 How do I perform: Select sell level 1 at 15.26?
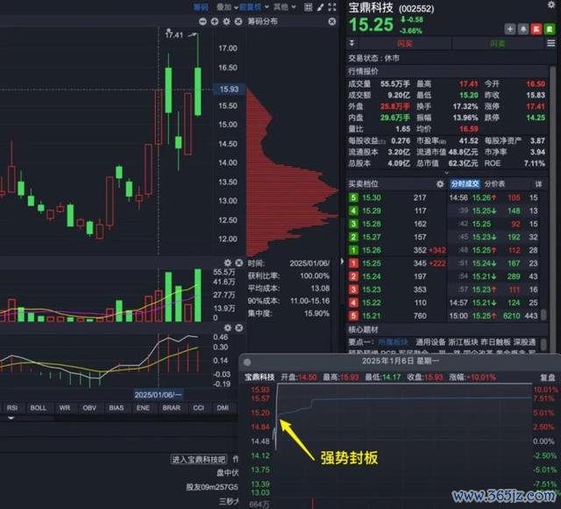(396, 250)
